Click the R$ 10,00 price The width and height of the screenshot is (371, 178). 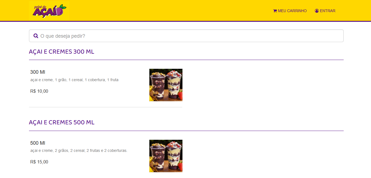[39, 91]
